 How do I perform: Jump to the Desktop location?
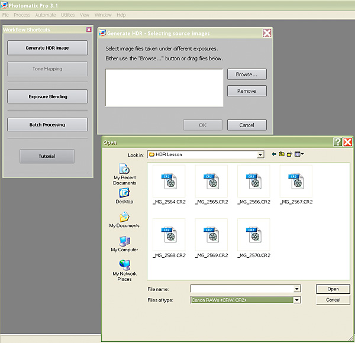click(124, 196)
